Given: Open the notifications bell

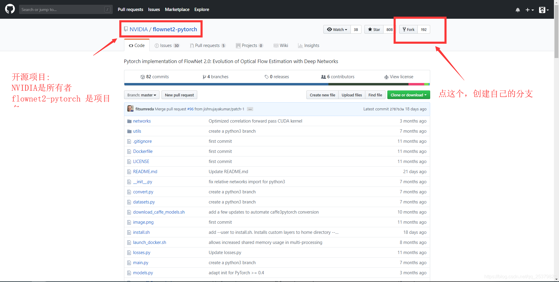Looking at the screenshot, I should click(518, 10).
